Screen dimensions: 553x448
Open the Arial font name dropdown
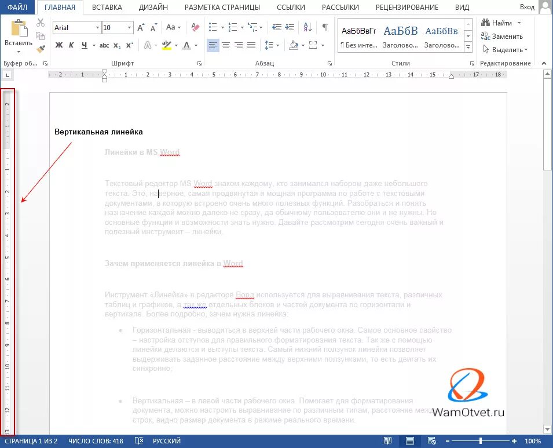(97, 28)
